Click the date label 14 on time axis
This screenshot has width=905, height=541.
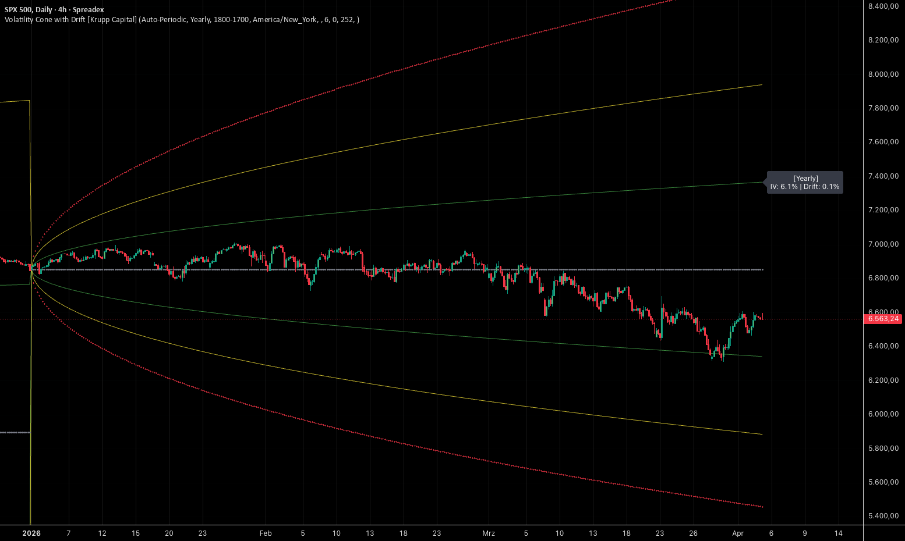coord(839,533)
